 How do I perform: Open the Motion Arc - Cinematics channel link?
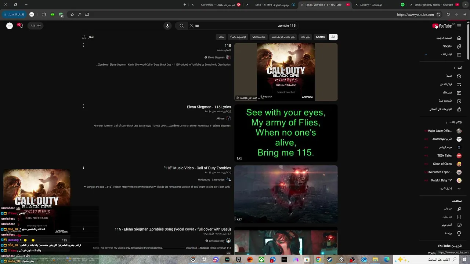[211, 180]
